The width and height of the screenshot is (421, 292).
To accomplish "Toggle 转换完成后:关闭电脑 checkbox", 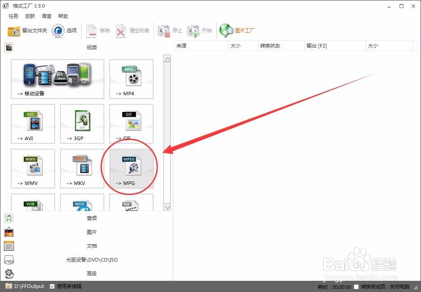I will click(357, 287).
